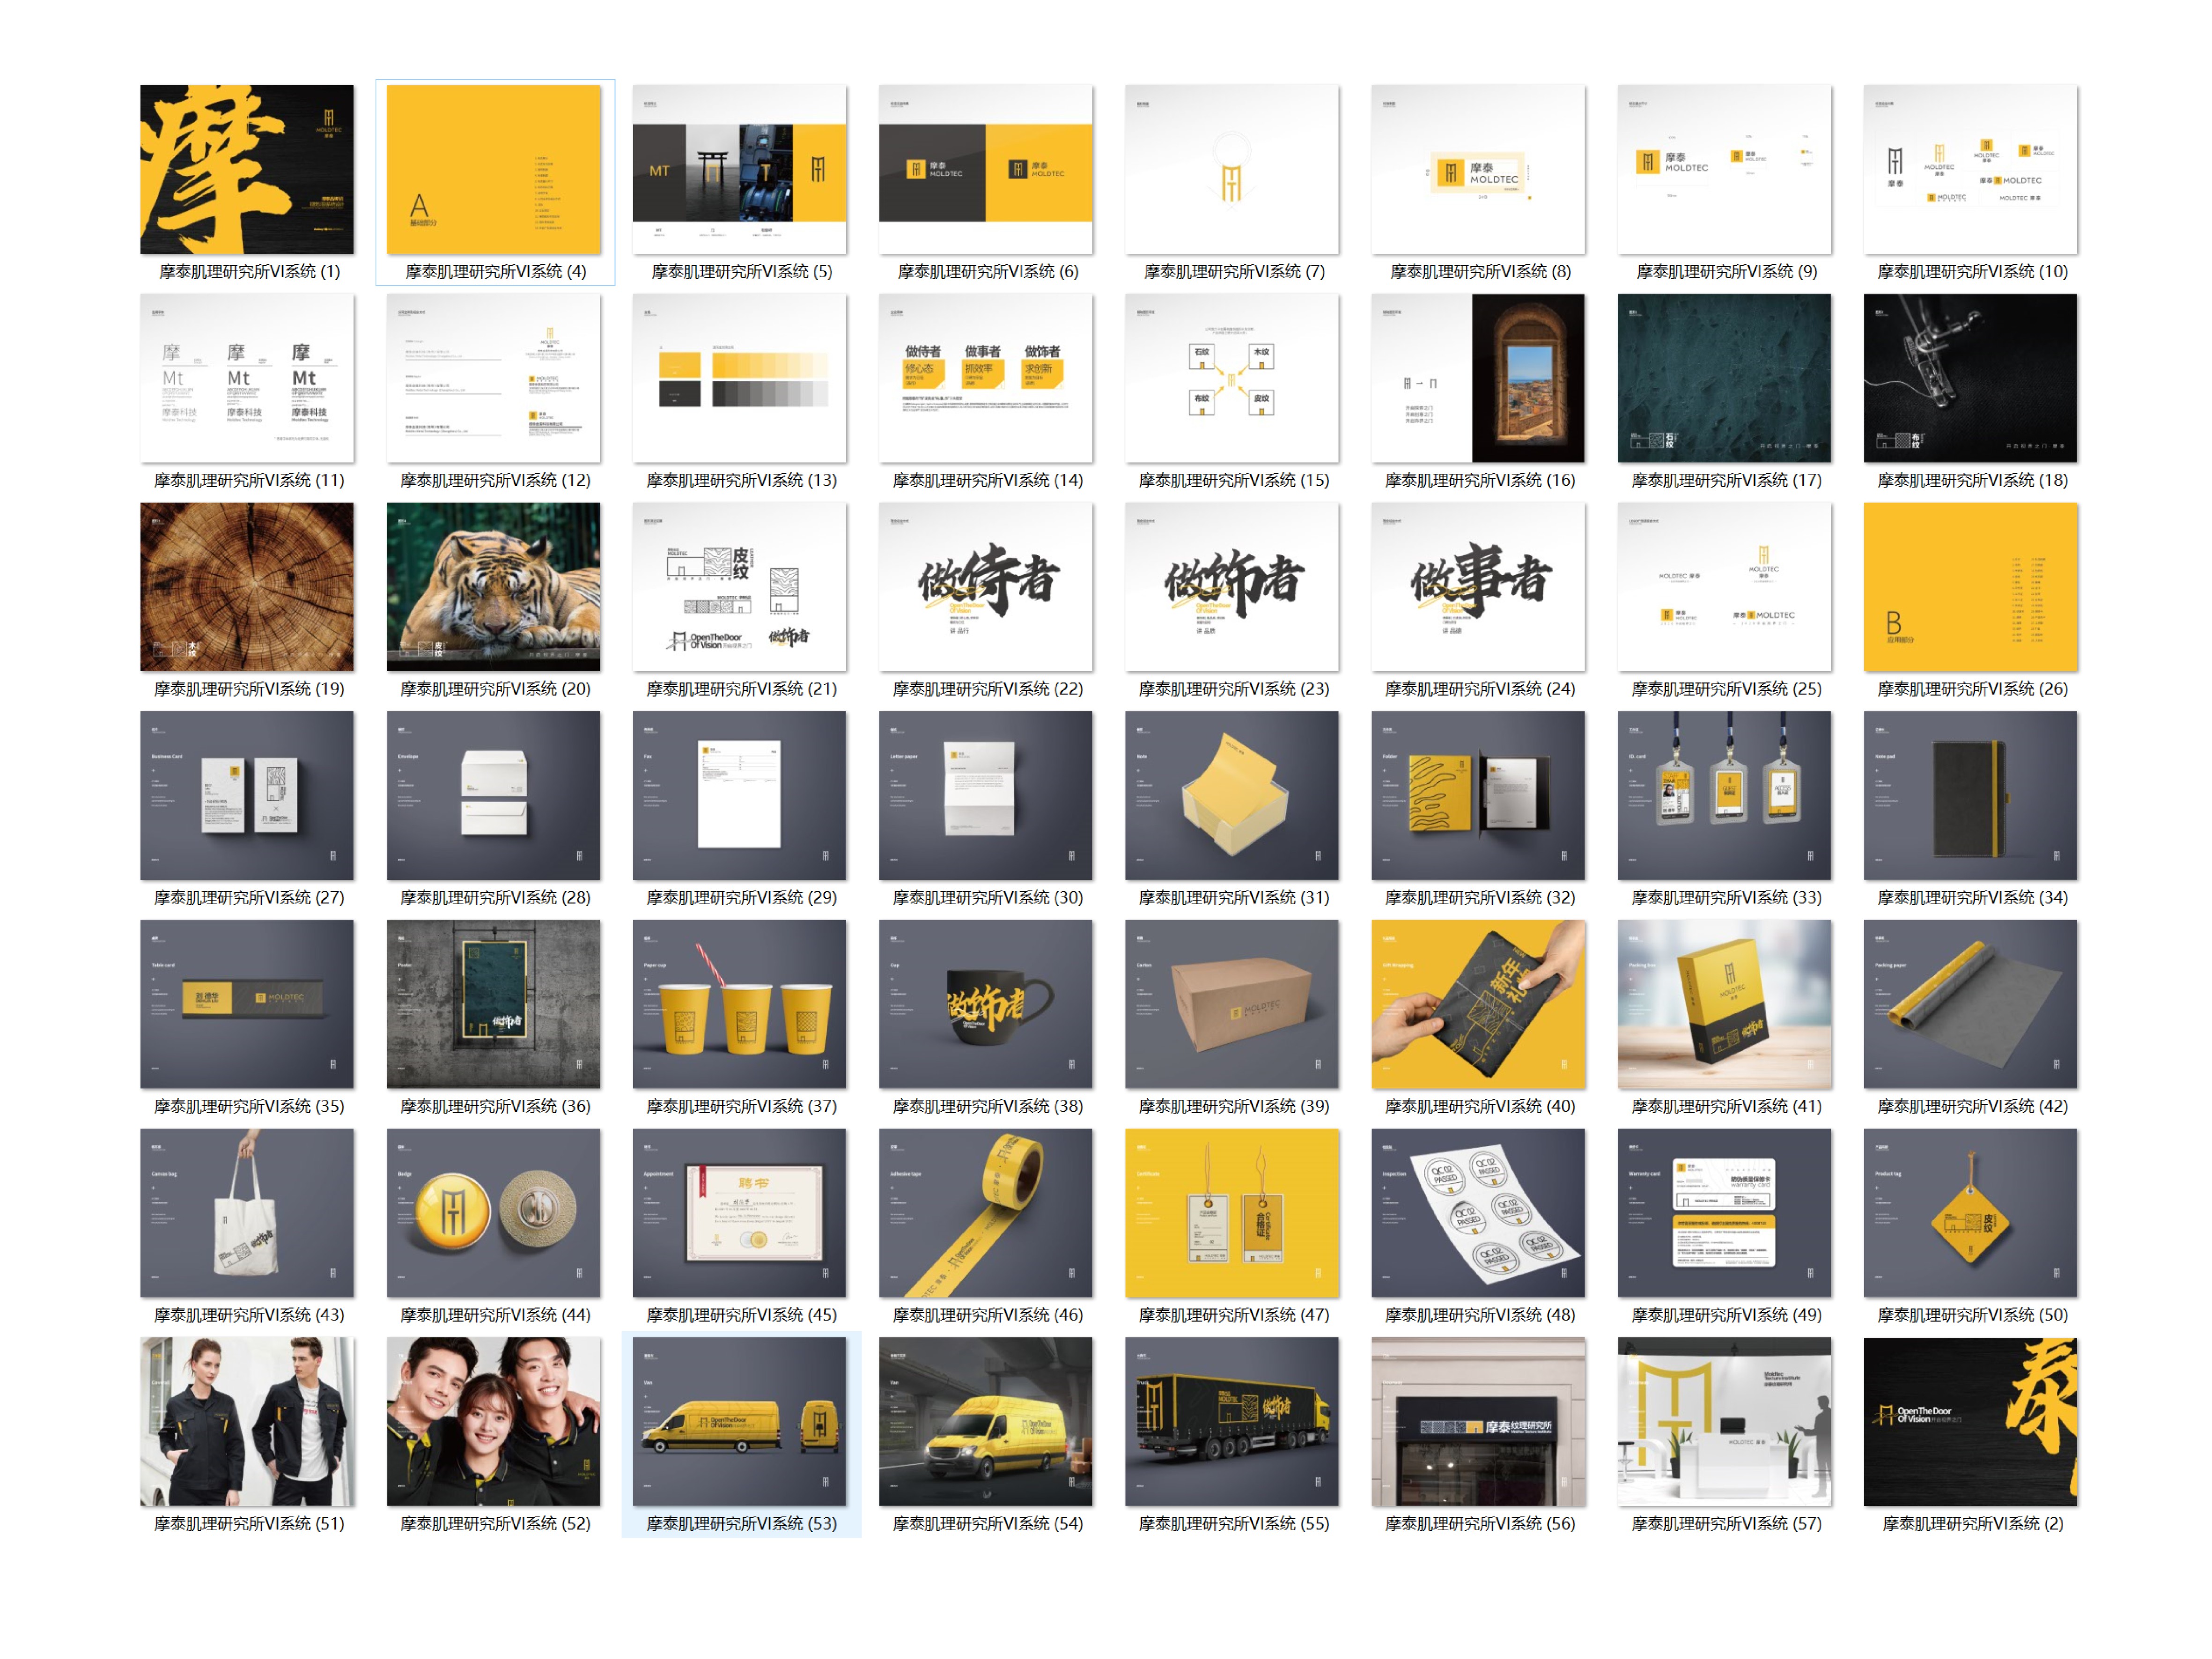
Task: Click the tiger photo thumbnail (20)
Action: [x=493, y=587]
